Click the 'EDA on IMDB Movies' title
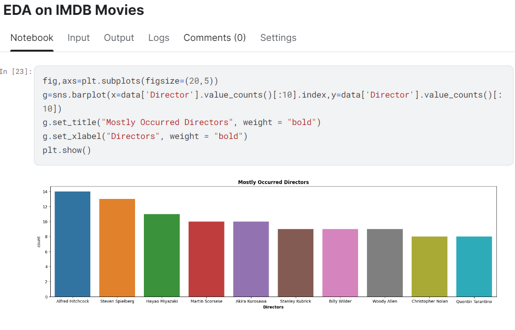The width and height of the screenshot is (515, 330). pyautogui.click(x=74, y=10)
